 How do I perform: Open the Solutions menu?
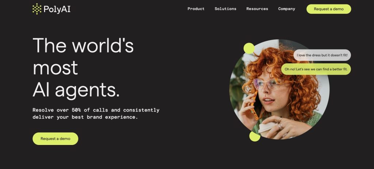pyautogui.click(x=225, y=9)
